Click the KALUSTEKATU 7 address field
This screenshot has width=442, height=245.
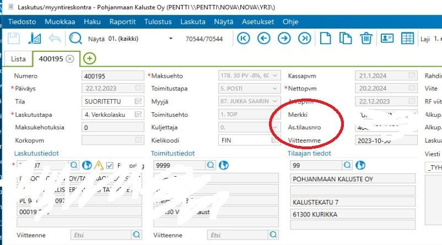click(353, 202)
